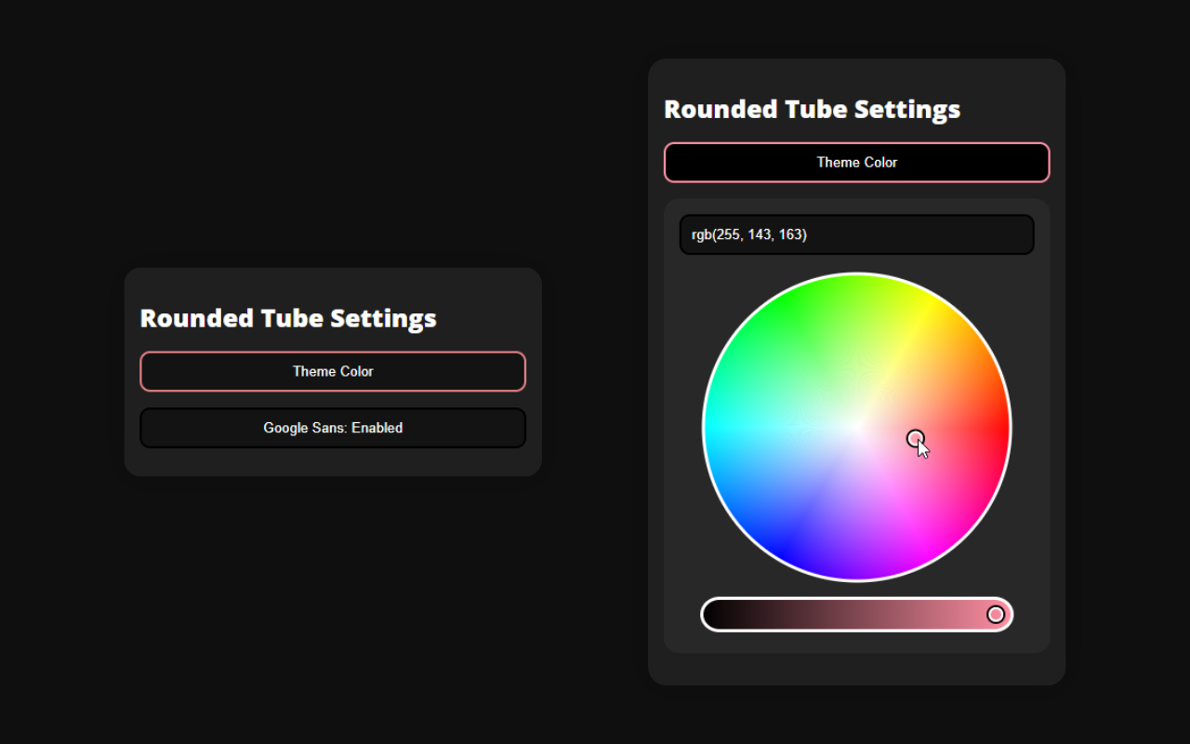Click Theme Color button in left panel
The width and height of the screenshot is (1190, 744).
point(333,371)
